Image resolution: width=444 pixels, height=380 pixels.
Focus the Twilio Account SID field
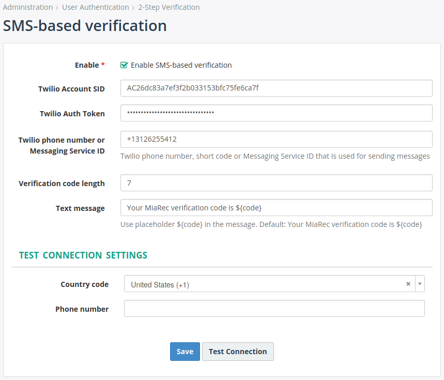pyautogui.click(x=277, y=88)
